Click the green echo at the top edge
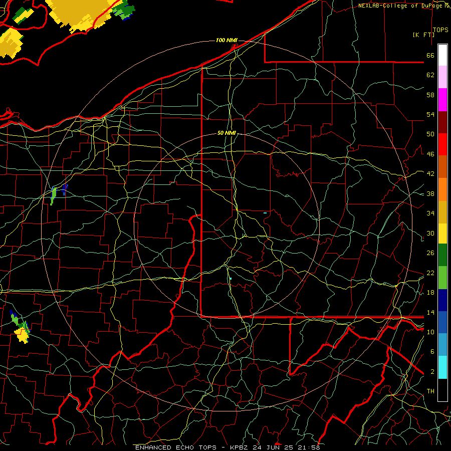Viewport: 451px width, 451px height. tap(124, 11)
